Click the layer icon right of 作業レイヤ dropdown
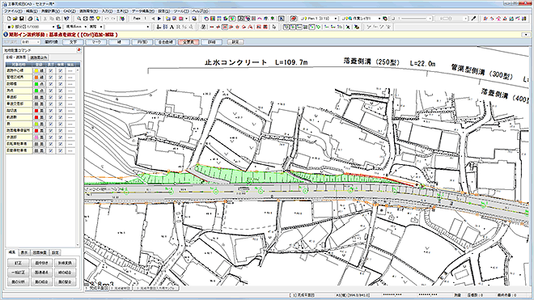534x300 pixels. point(385,19)
